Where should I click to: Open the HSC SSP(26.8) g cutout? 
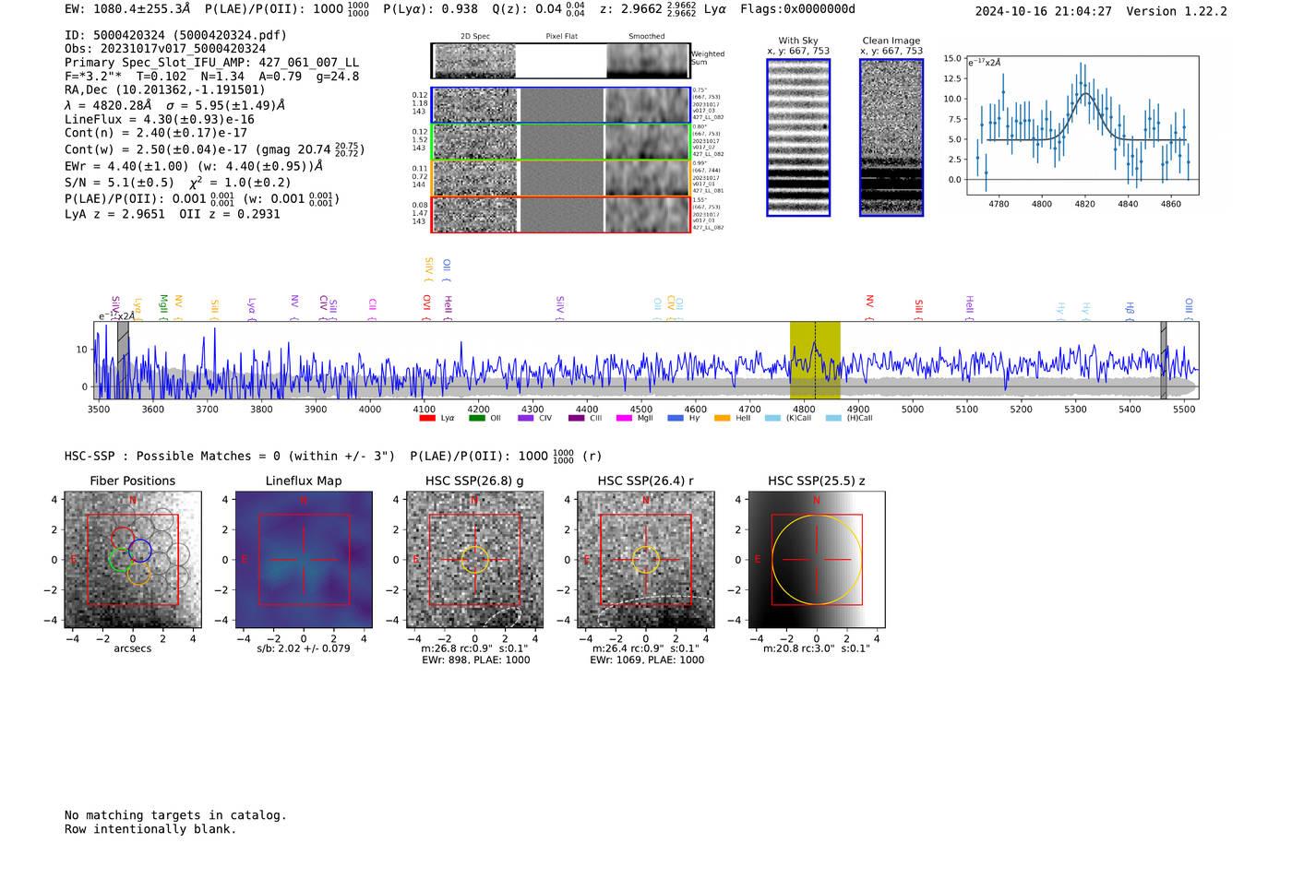point(474,560)
